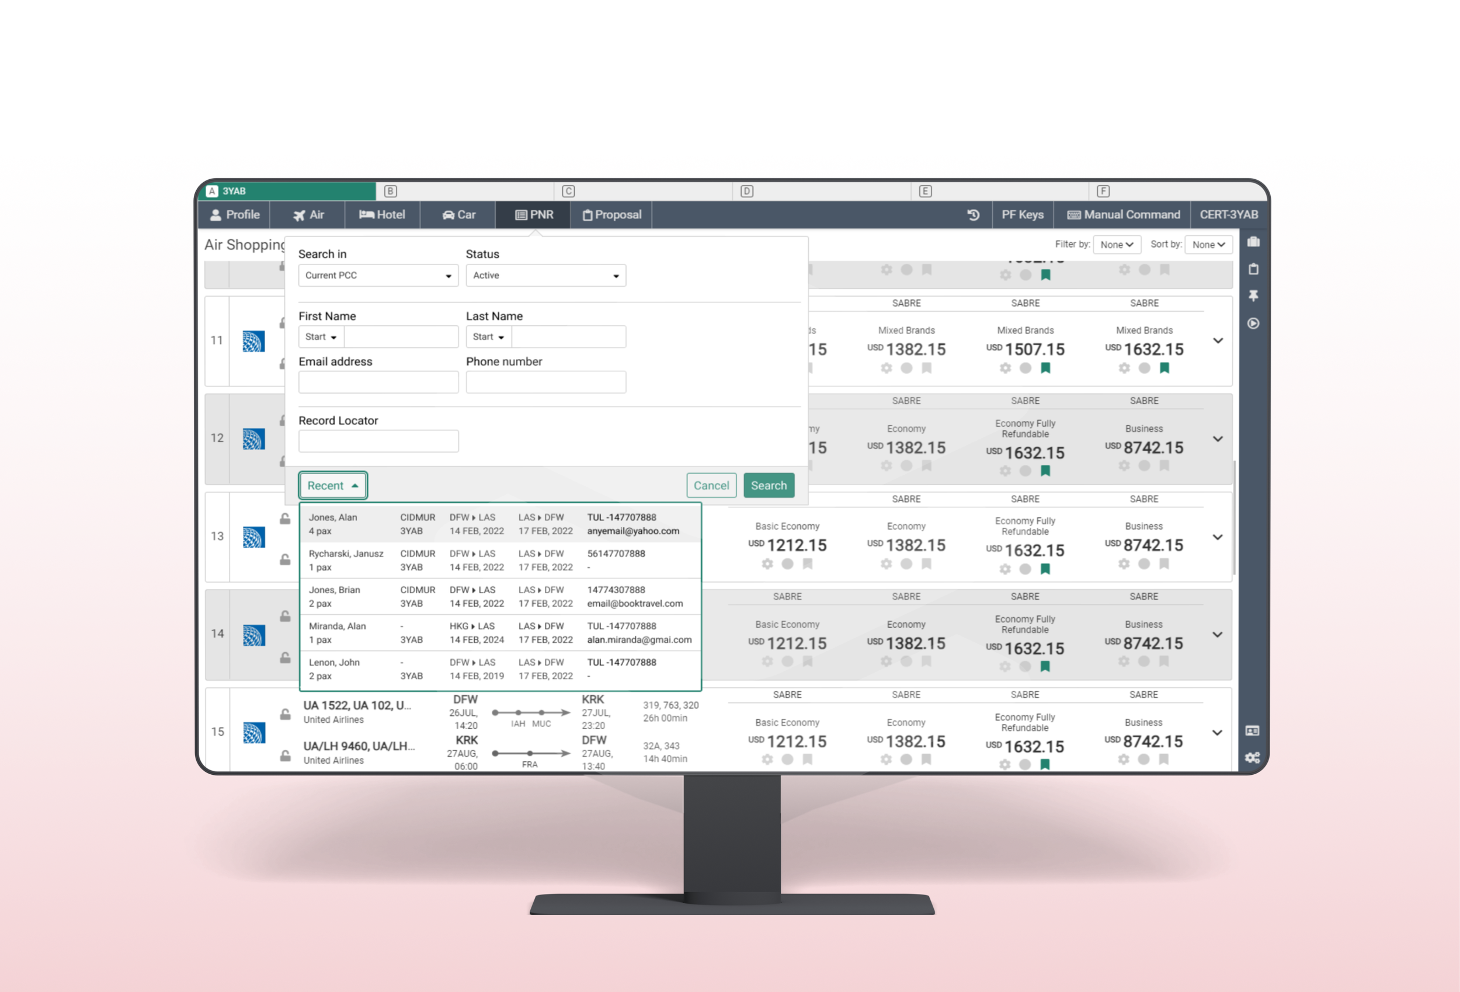Viewport: 1460px width, 992px height.
Task: Click the suitcase icon in right sidebar
Action: (1253, 242)
